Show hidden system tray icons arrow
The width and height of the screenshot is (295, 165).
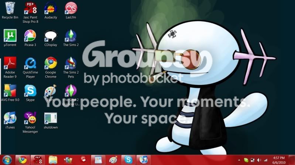click(239, 160)
